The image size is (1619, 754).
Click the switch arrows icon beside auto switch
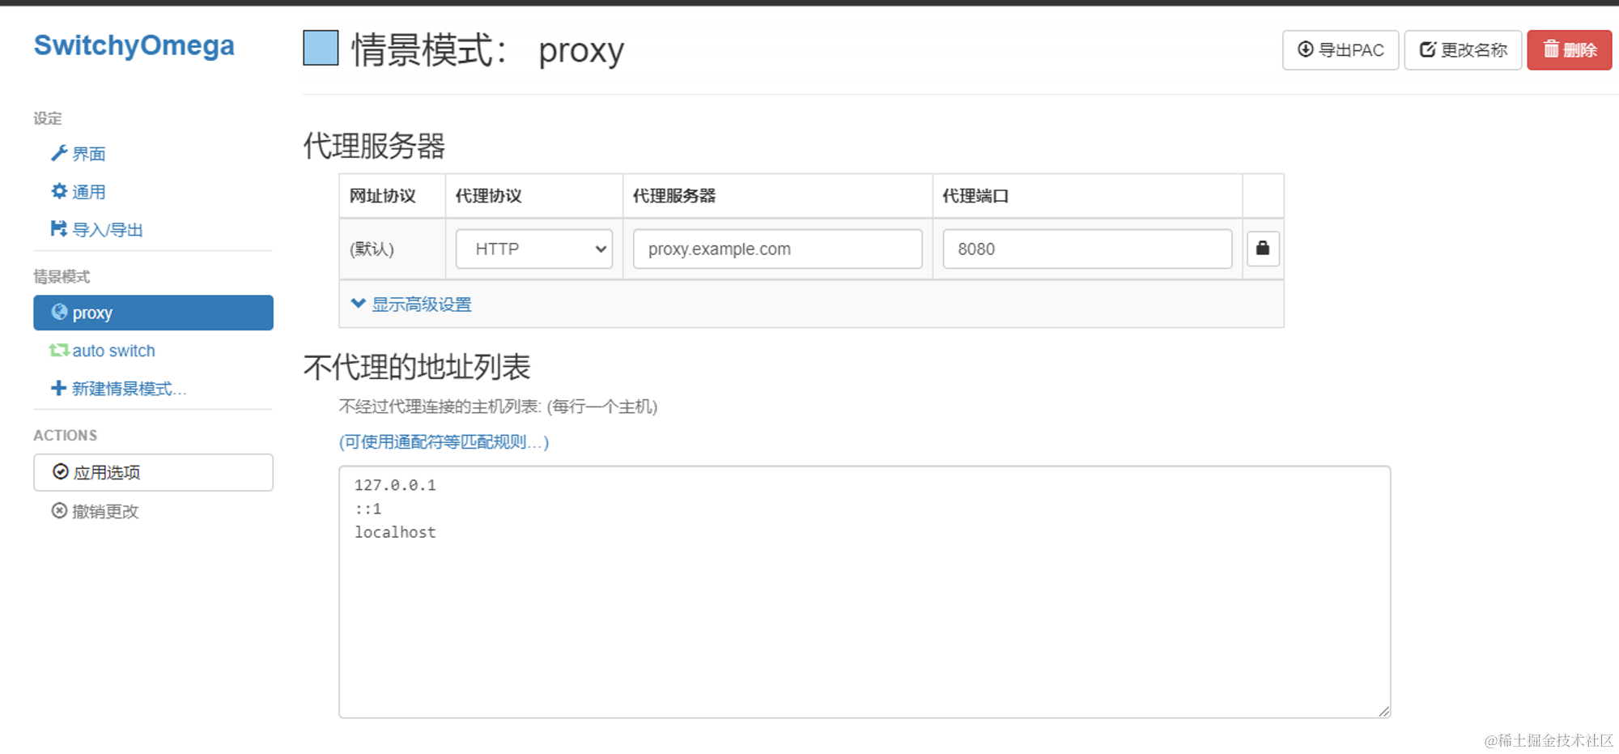(x=58, y=350)
